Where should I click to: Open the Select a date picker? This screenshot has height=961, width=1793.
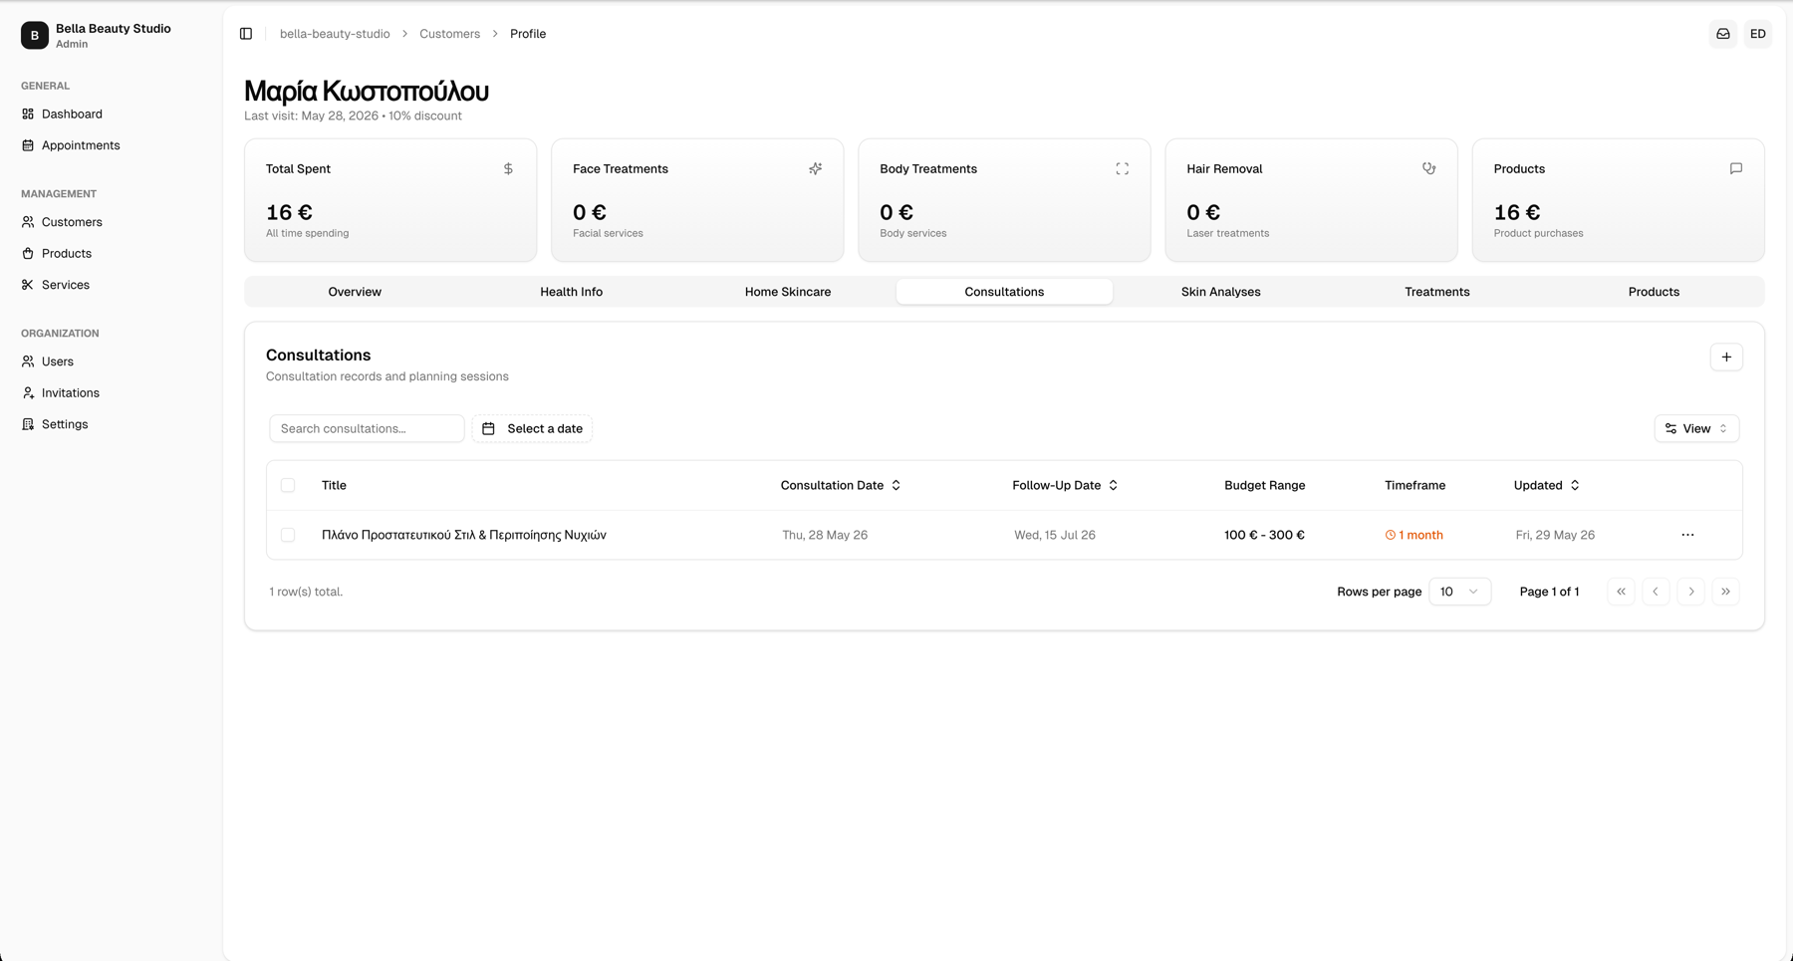pos(532,428)
